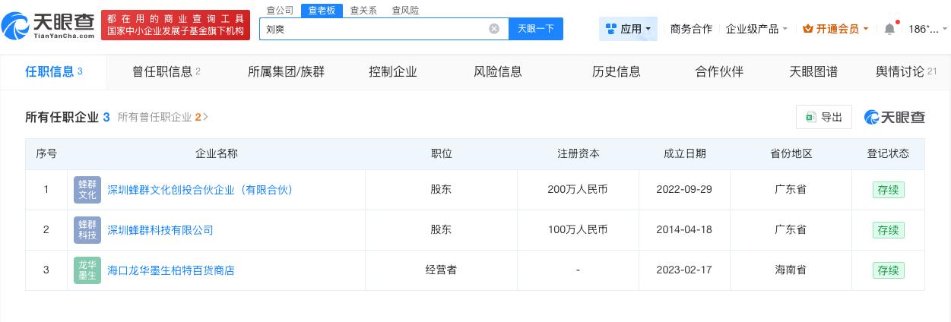951x322 pixels.
Task: Click the 存续 status for 深圳蜂群科技有限公司
Action: (888, 230)
